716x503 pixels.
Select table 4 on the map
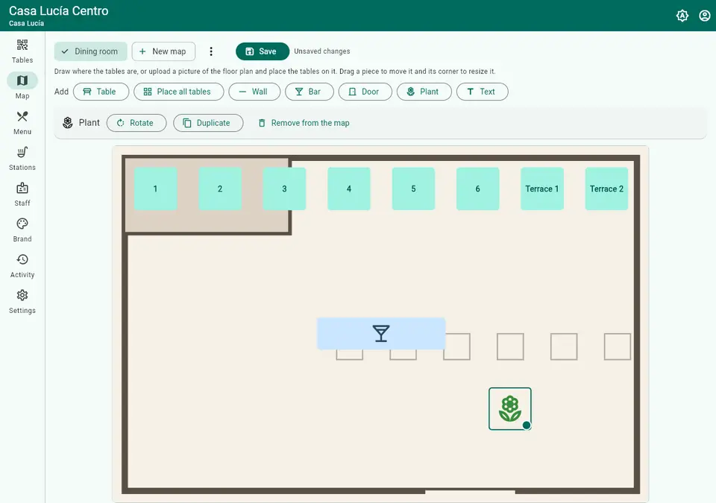[x=349, y=189]
